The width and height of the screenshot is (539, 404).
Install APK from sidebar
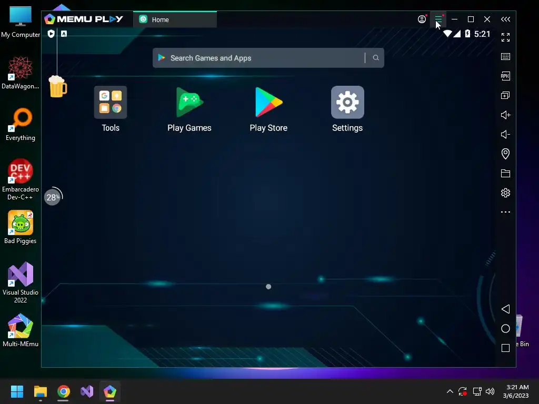click(x=505, y=76)
